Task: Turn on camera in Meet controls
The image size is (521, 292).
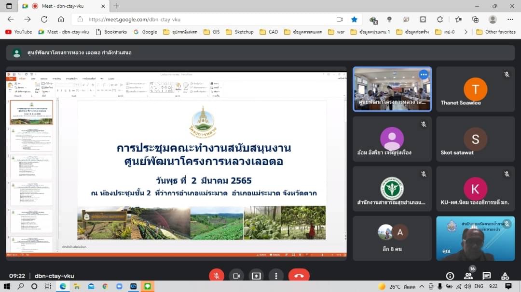Action: tap(236, 276)
